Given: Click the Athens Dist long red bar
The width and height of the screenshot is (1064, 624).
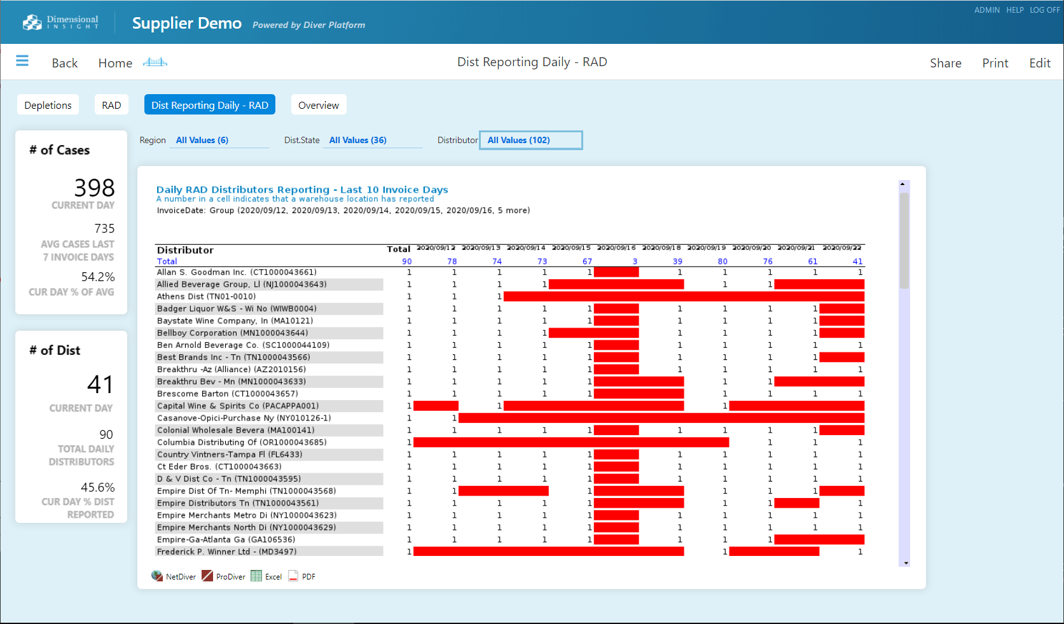Looking at the screenshot, I should pyautogui.click(x=684, y=296).
